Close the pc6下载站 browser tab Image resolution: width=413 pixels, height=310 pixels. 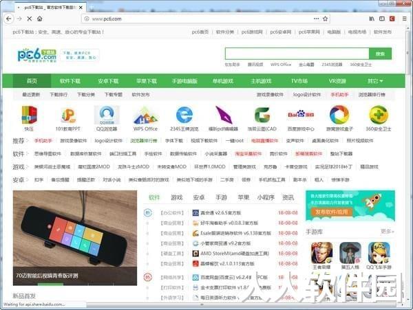(x=81, y=8)
